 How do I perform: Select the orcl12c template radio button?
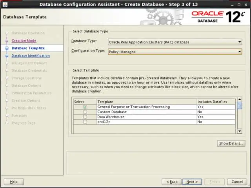coord(85,122)
